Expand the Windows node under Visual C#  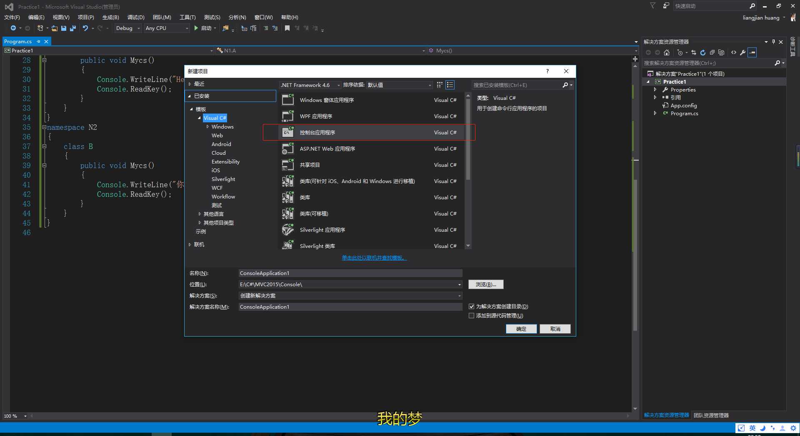(x=208, y=127)
